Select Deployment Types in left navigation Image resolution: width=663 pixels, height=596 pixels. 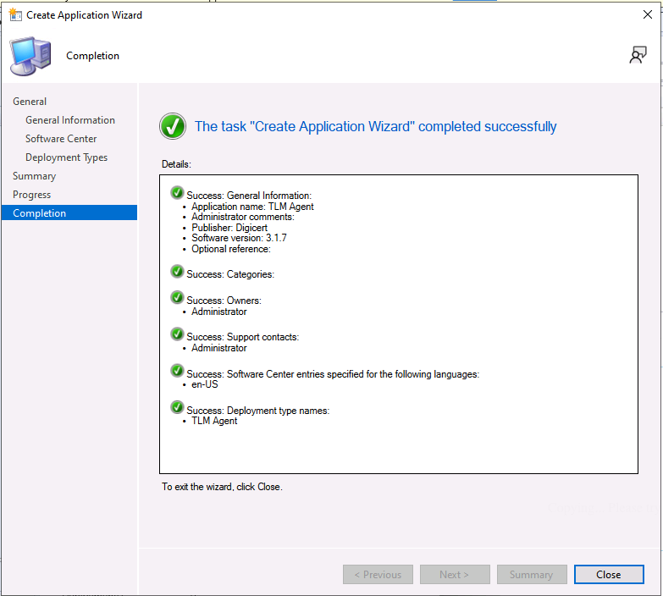(66, 157)
